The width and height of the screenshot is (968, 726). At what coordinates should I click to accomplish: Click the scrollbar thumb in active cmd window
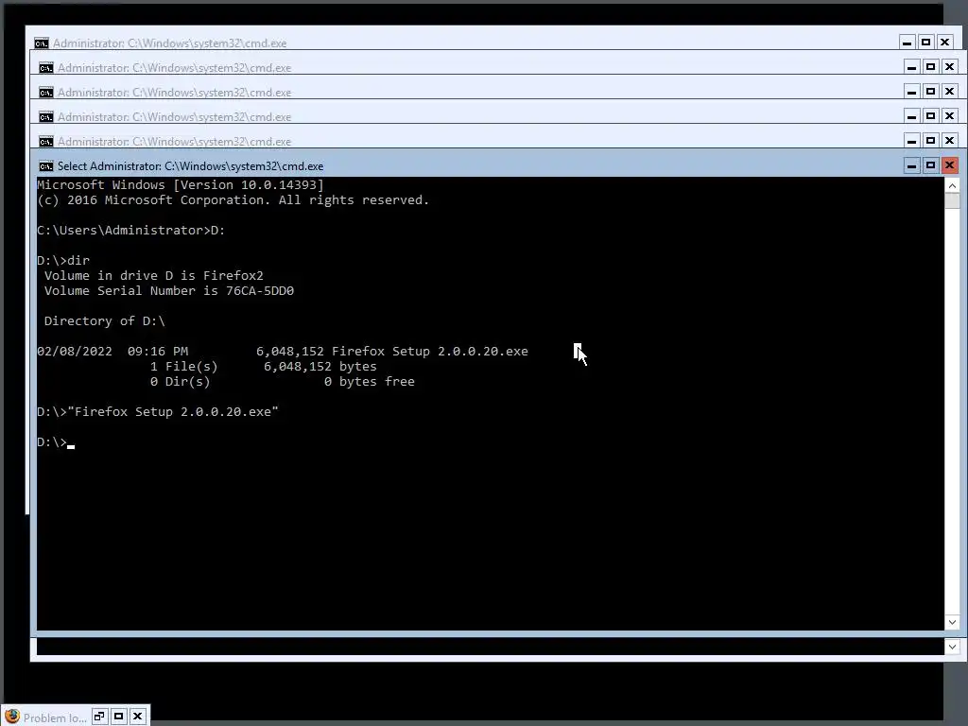tap(952, 201)
